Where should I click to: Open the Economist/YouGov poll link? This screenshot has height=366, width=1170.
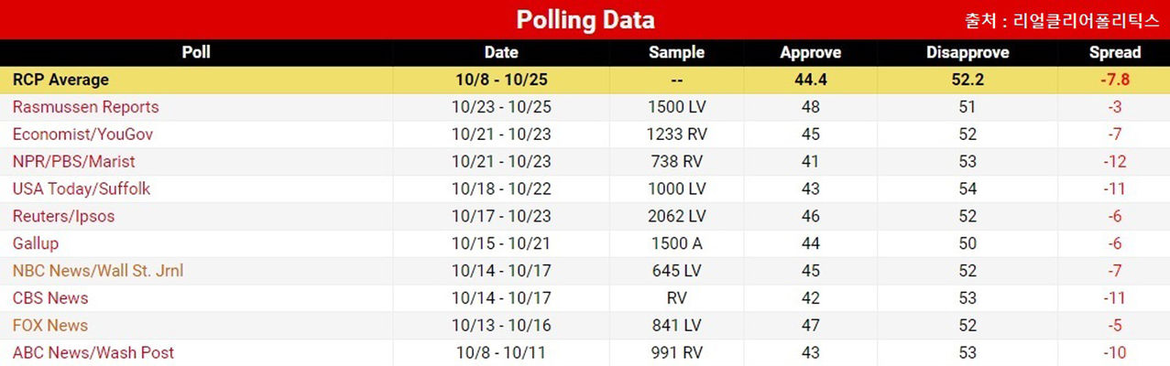(x=82, y=135)
